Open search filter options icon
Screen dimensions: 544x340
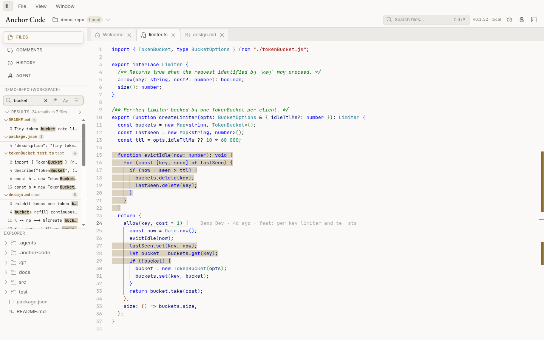76,100
